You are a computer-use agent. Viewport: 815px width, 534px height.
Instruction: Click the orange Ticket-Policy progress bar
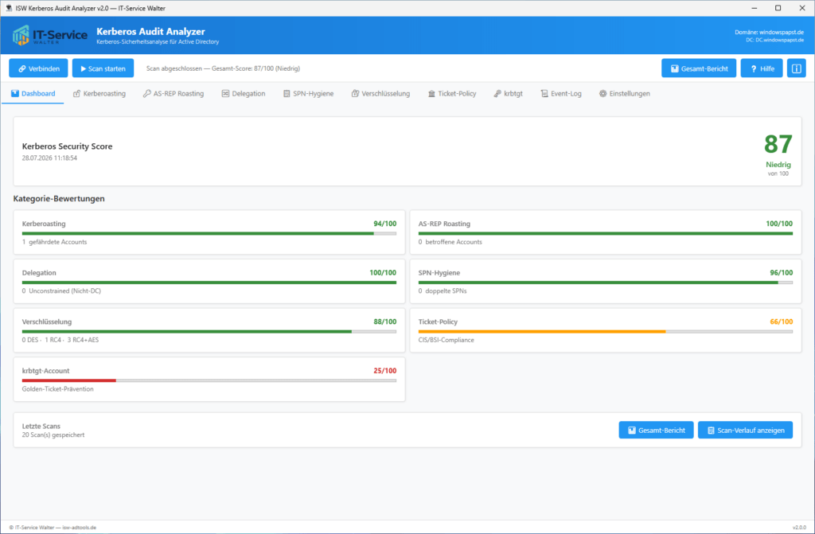point(606,331)
